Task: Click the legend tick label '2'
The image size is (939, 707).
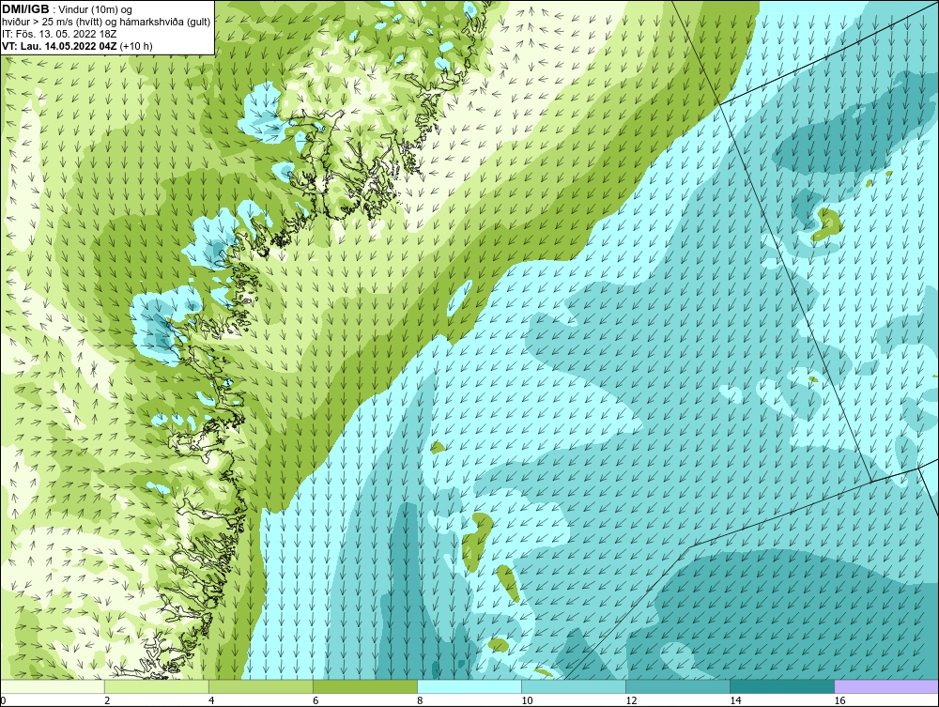Action: tap(107, 700)
